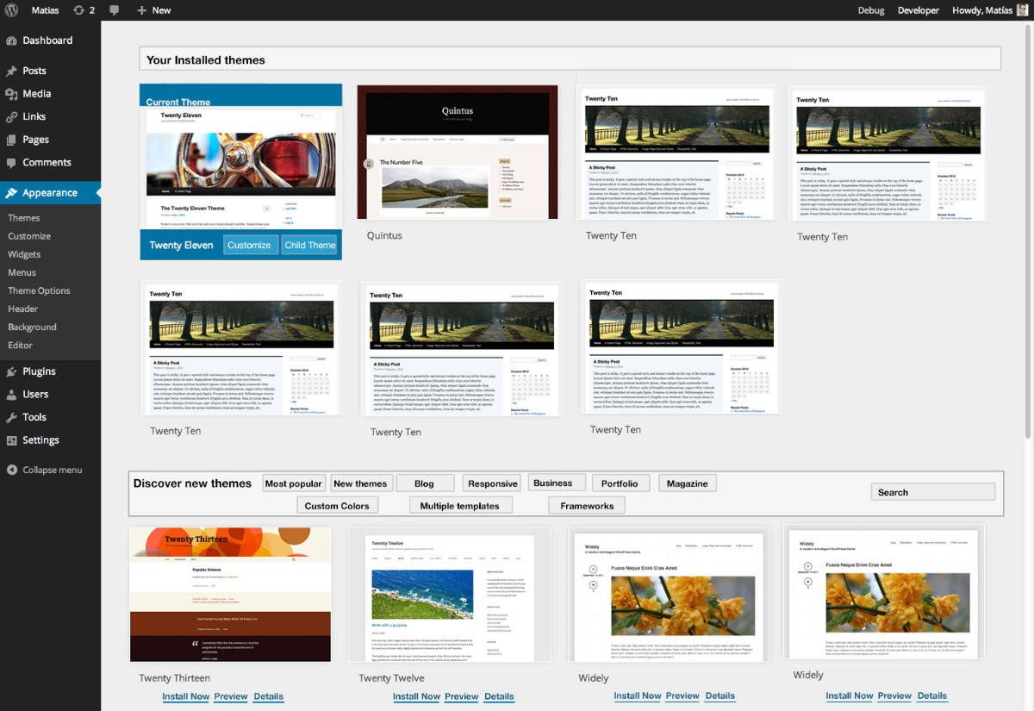The width and height of the screenshot is (1034, 711).
Task: Click the theme search input field
Action: pos(933,491)
